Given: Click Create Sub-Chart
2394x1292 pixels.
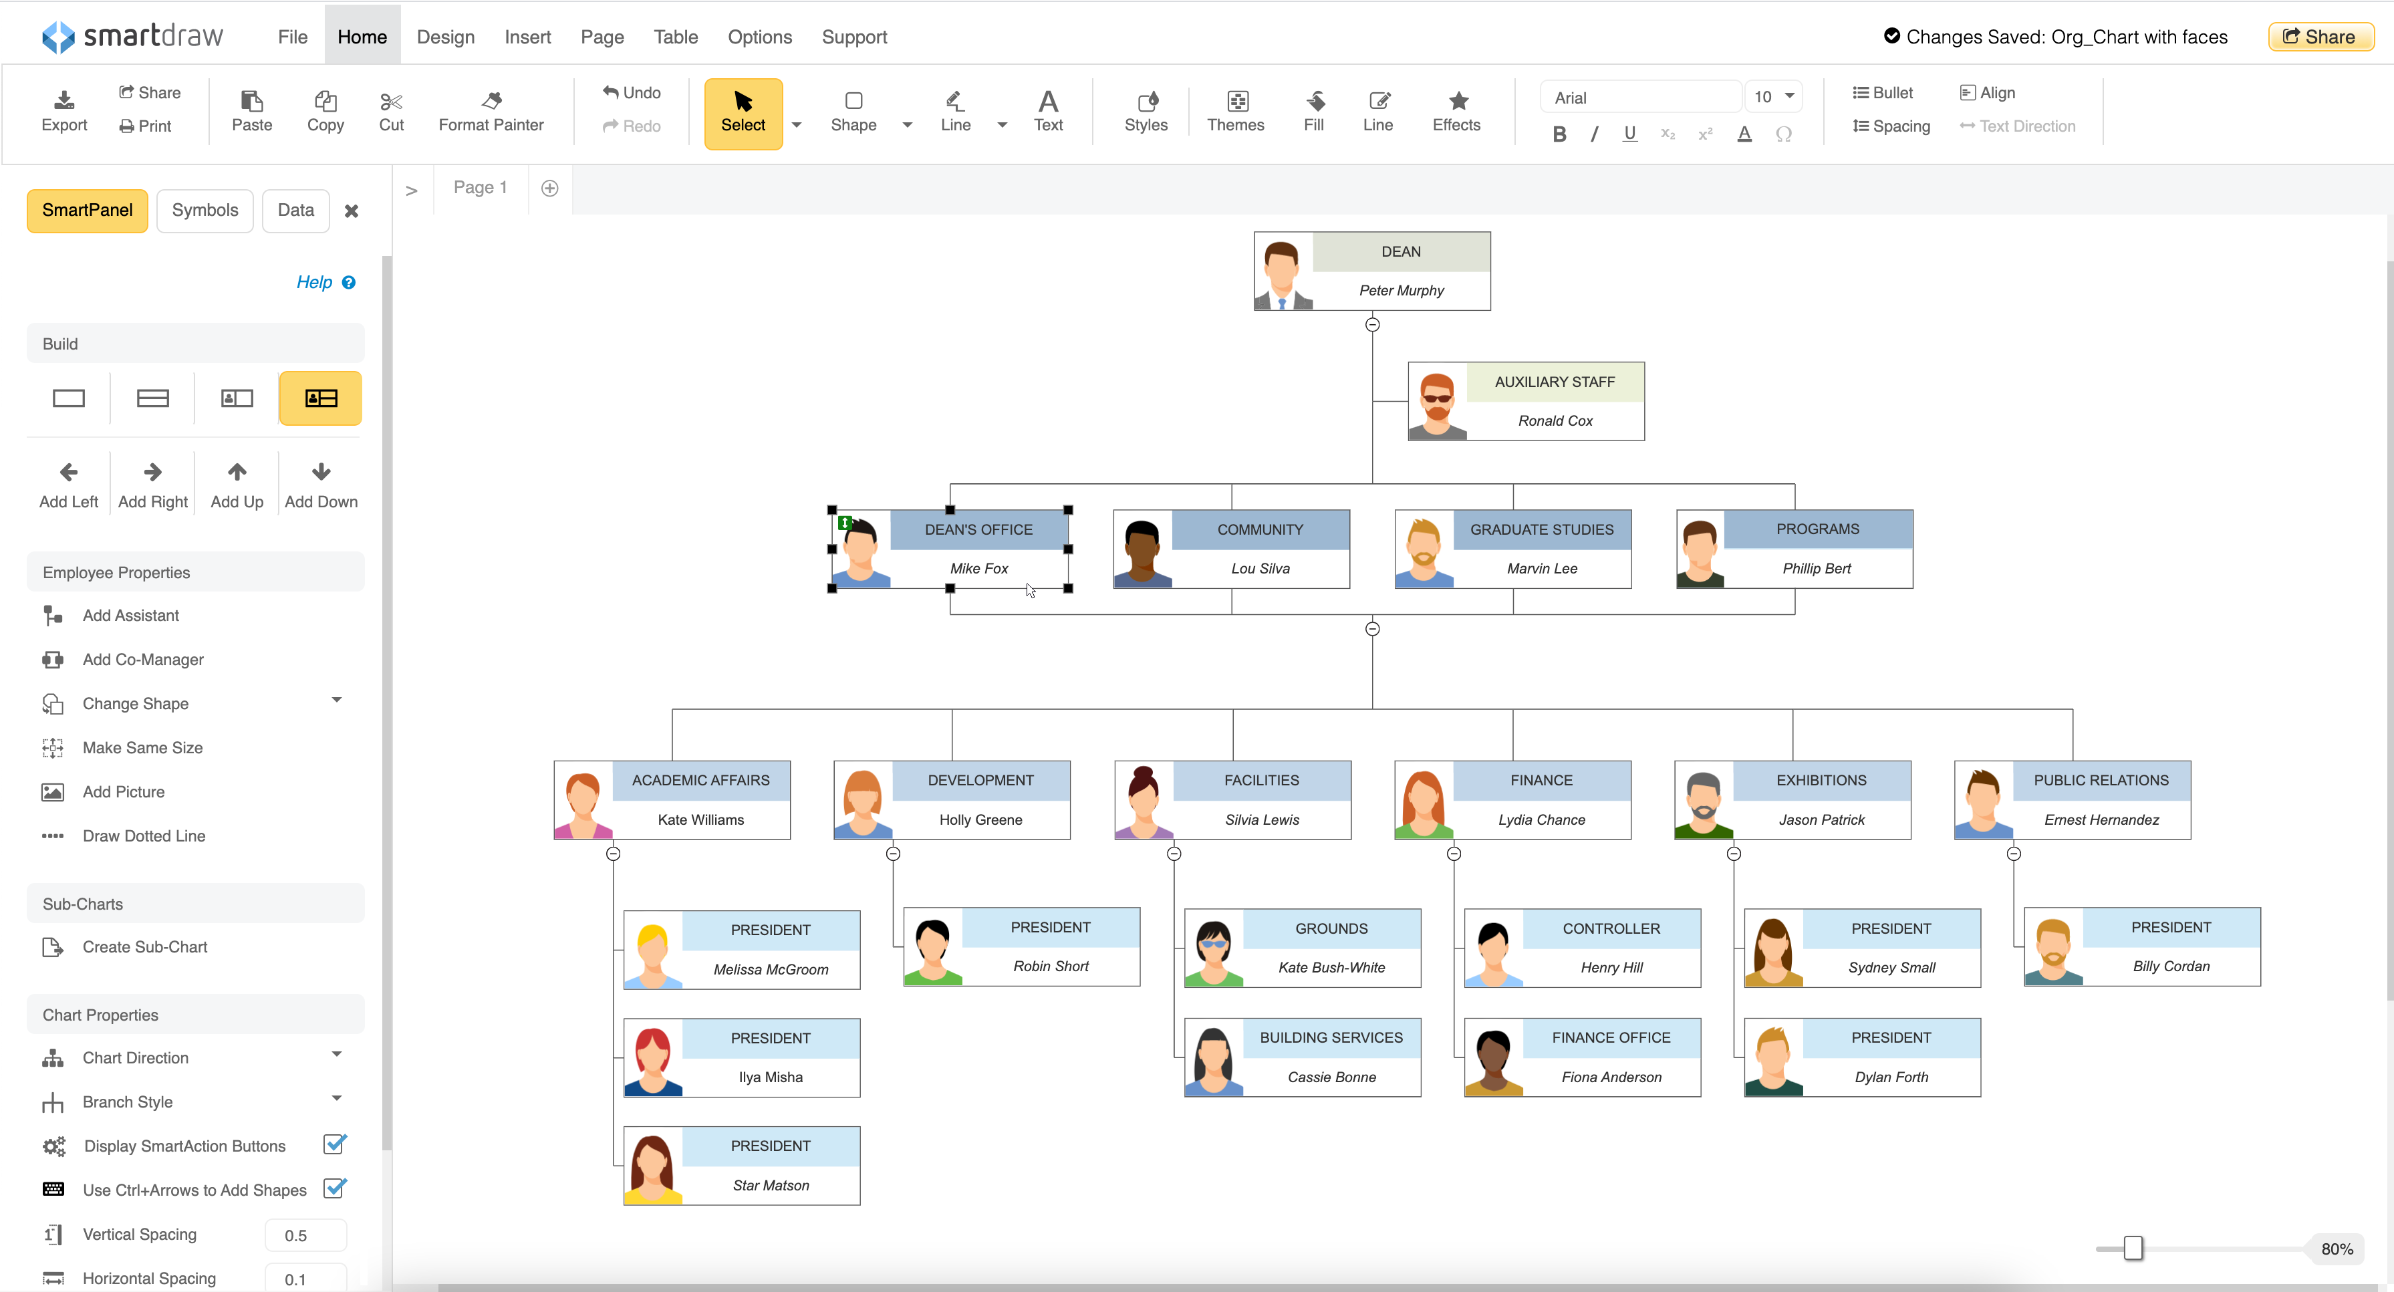Looking at the screenshot, I should coord(145,946).
